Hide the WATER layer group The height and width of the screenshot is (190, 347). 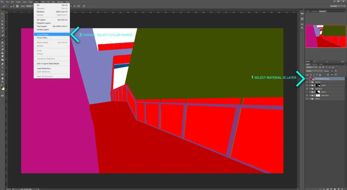(307, 99)
